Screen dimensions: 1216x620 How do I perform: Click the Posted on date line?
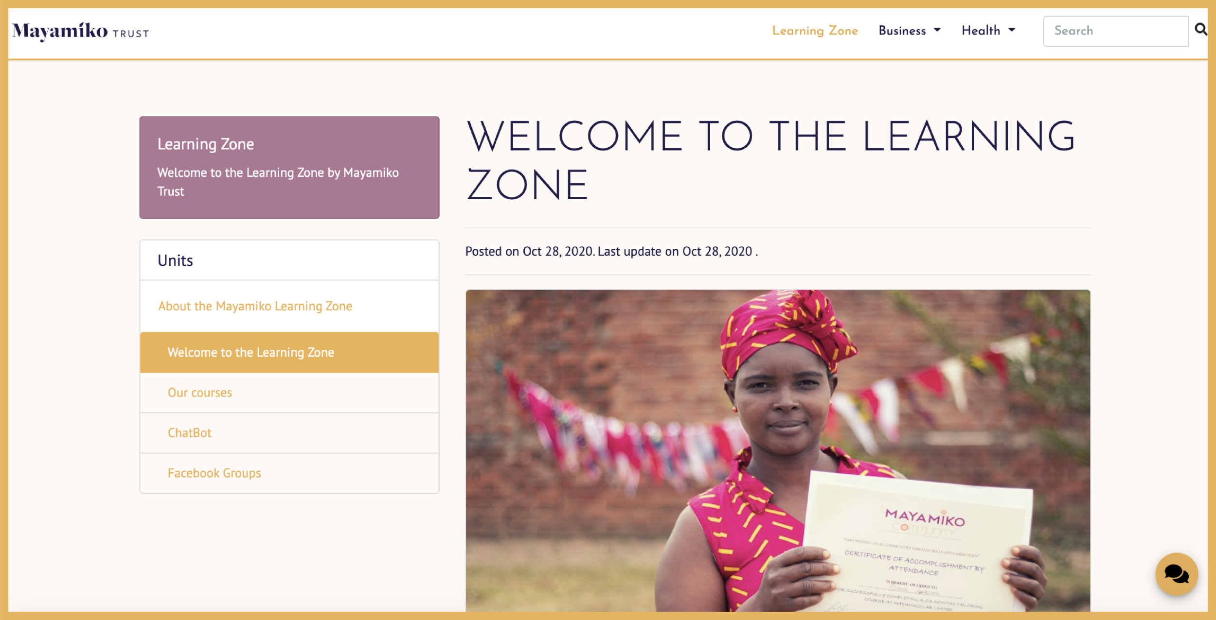coord(611,251)
